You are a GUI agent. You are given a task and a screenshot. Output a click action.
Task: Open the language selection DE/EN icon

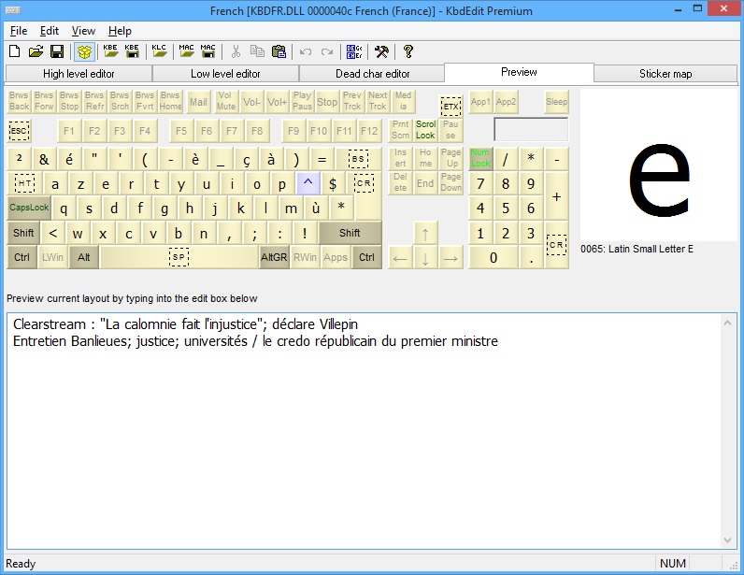pyautogui.click(x=354, y=51)
